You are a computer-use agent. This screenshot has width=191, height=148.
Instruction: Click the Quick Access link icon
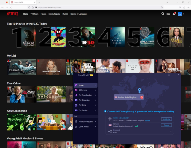tap(76, 127)
